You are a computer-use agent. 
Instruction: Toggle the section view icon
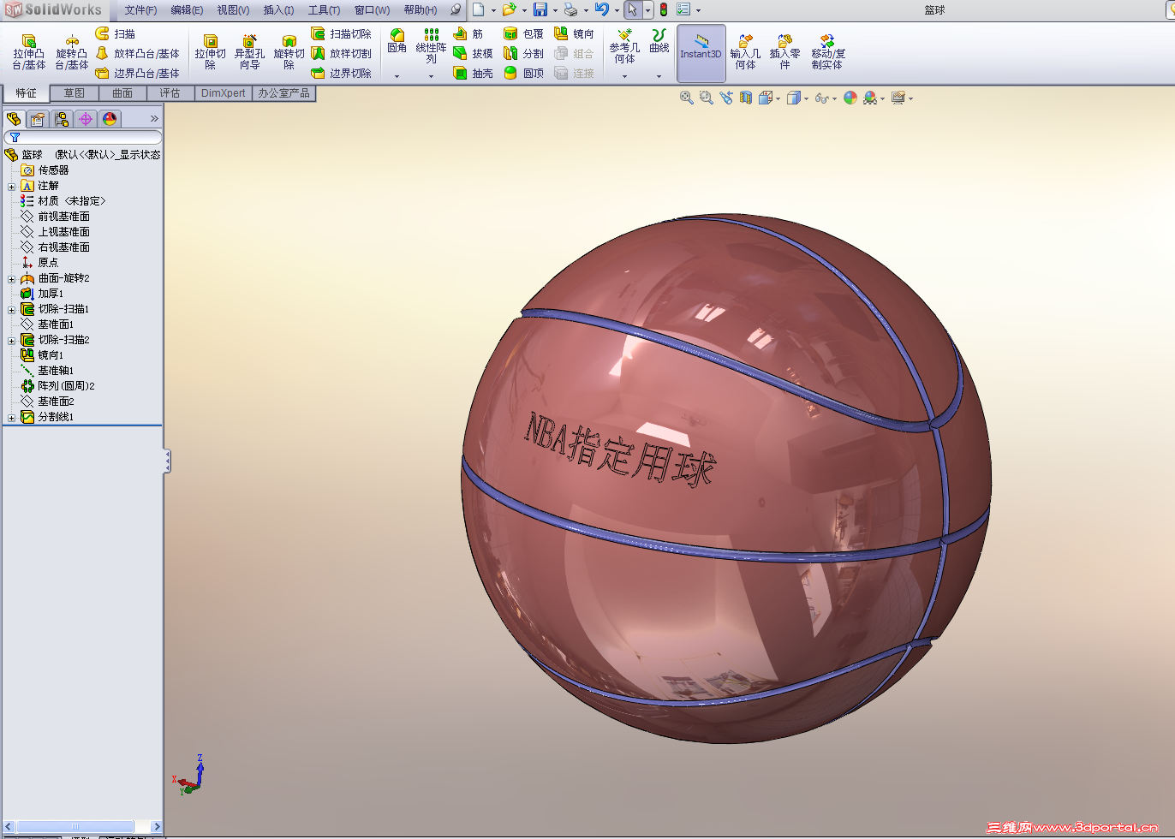[746, 98]
